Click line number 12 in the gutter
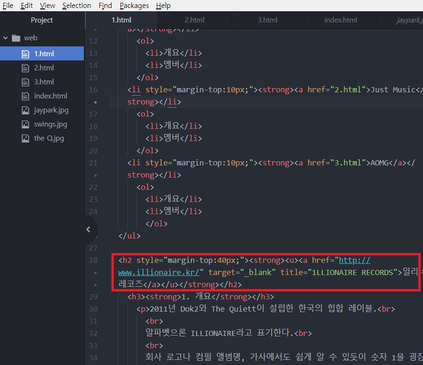 (x=93, y=41)
